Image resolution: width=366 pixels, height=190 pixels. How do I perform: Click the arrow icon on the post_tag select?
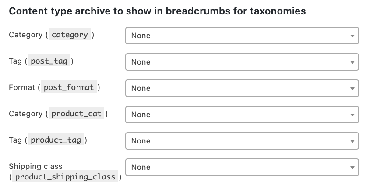tap(352, 62)
